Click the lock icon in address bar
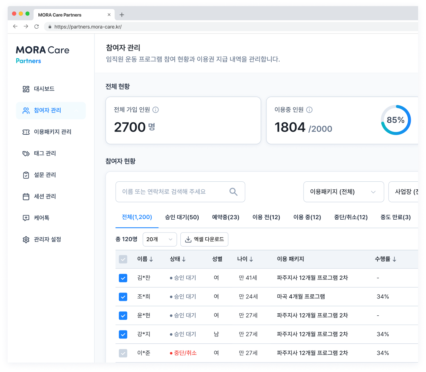 click(50, 27)
